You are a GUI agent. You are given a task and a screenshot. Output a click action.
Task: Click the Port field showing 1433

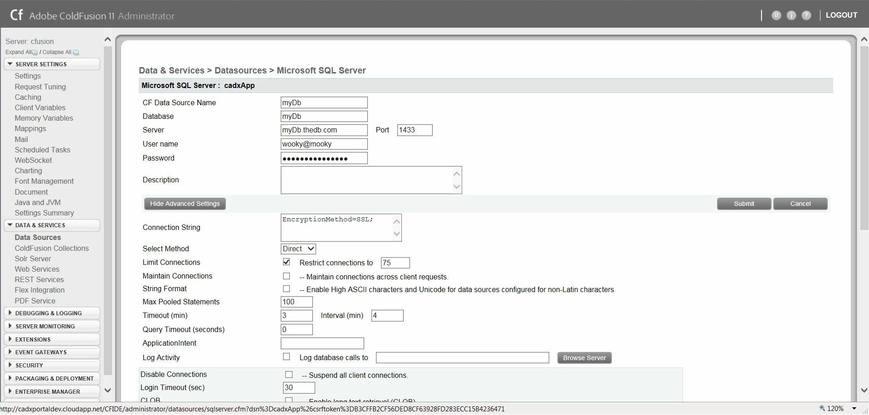[x=415, y=130]
